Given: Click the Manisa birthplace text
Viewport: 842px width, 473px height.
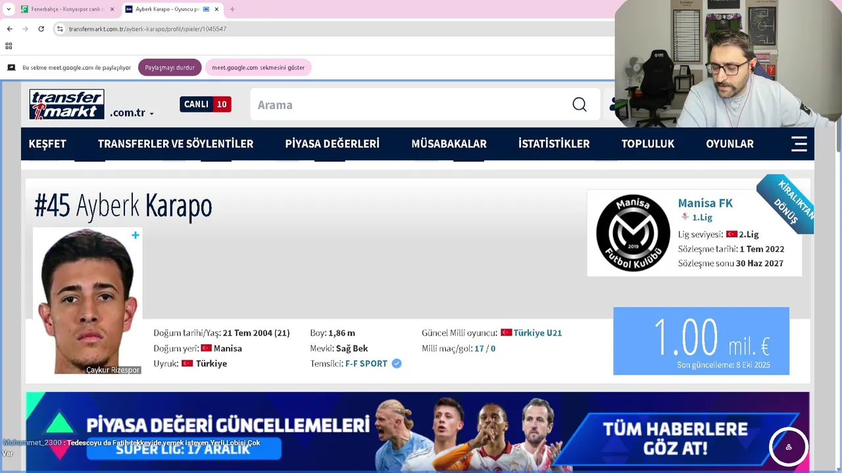Looking at the screenshot, I should [228, 349].
